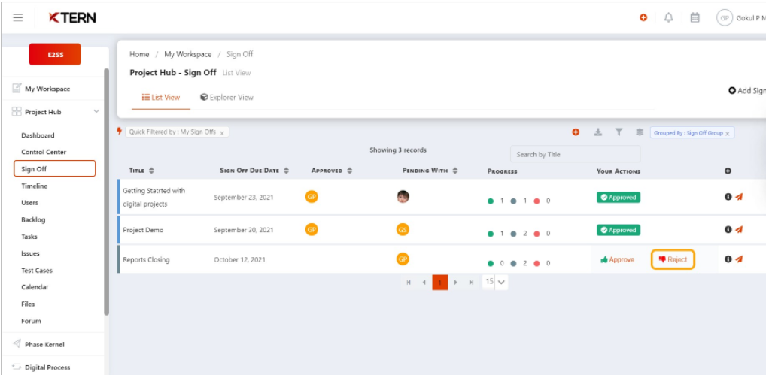Click the layers group-by icon

(x=639, y=132)
